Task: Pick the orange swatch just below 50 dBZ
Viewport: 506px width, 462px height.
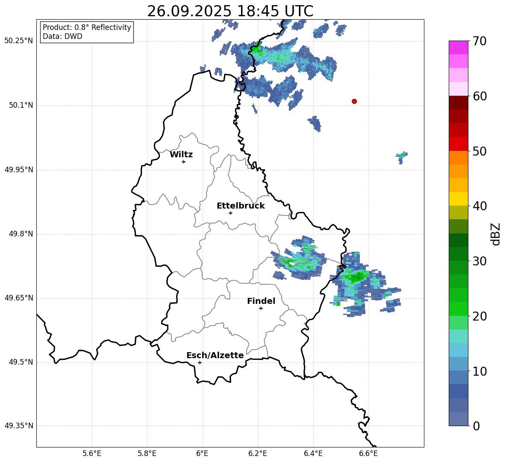Action: 459,157
